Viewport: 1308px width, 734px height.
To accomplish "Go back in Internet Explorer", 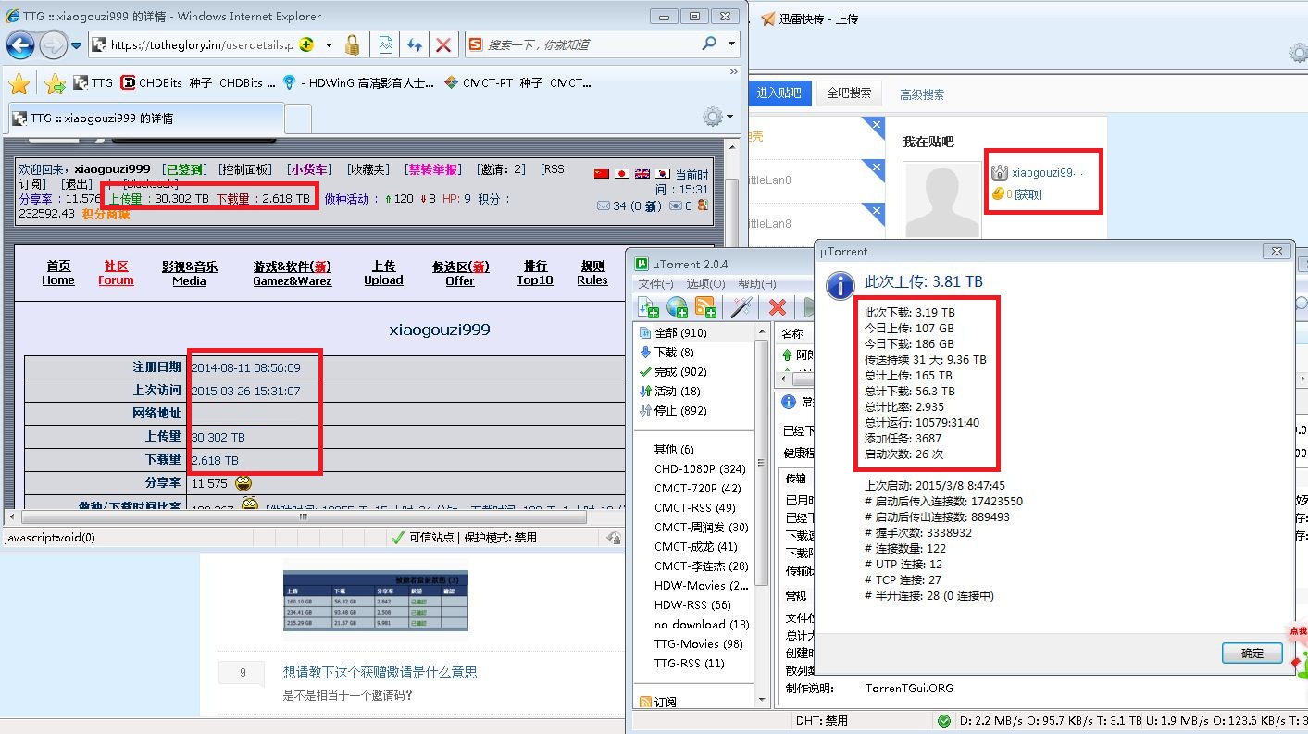I will click(20, 44).
